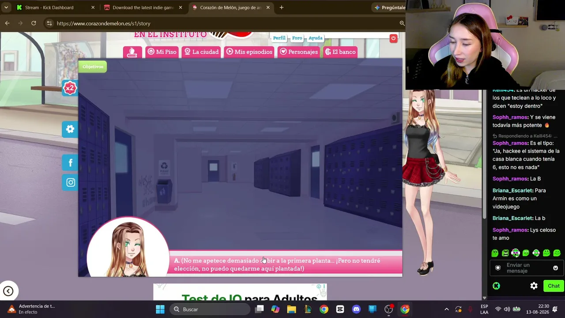
Task: Open the emoji picker in message box
Action: [555, 268]
